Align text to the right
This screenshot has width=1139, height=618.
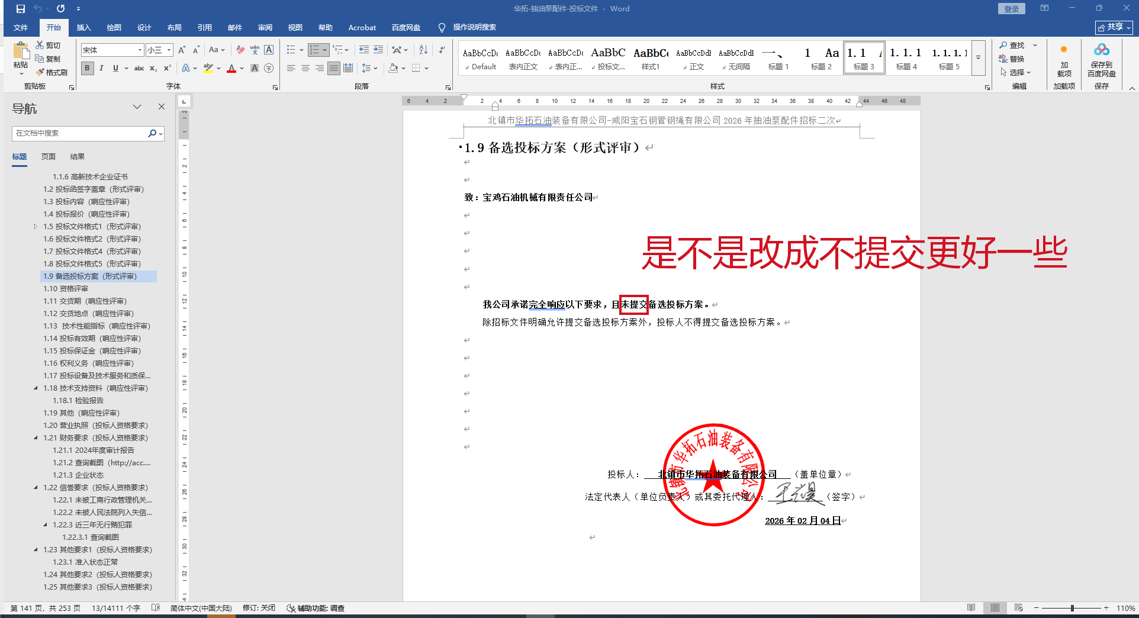[x=320, y=68]
